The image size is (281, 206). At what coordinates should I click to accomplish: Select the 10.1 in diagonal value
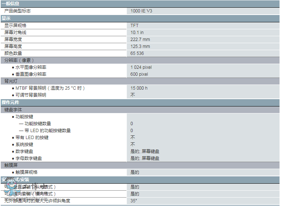(137, 33)
